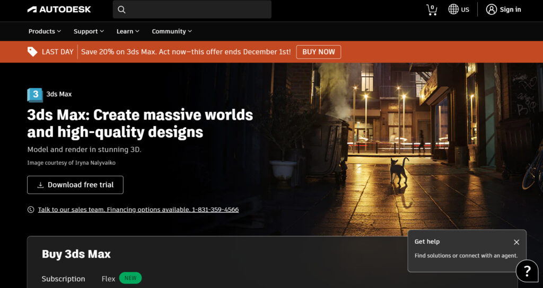
Task: Expand the Support dropdown menu
Action: coord(89,31)
